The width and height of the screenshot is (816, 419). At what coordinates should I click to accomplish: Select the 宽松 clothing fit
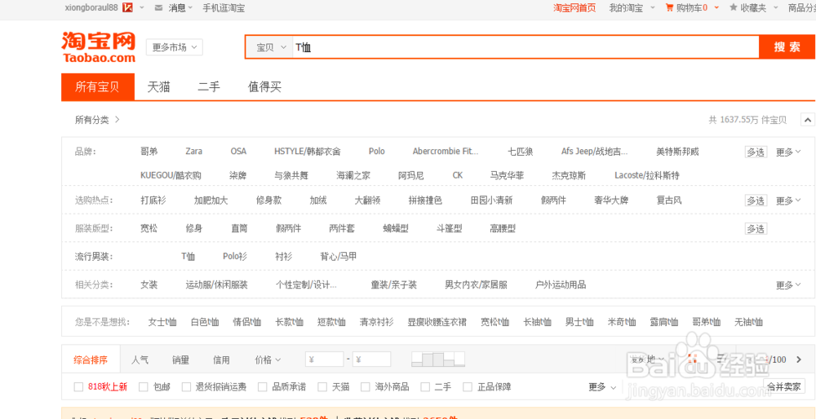click(149, 228)
